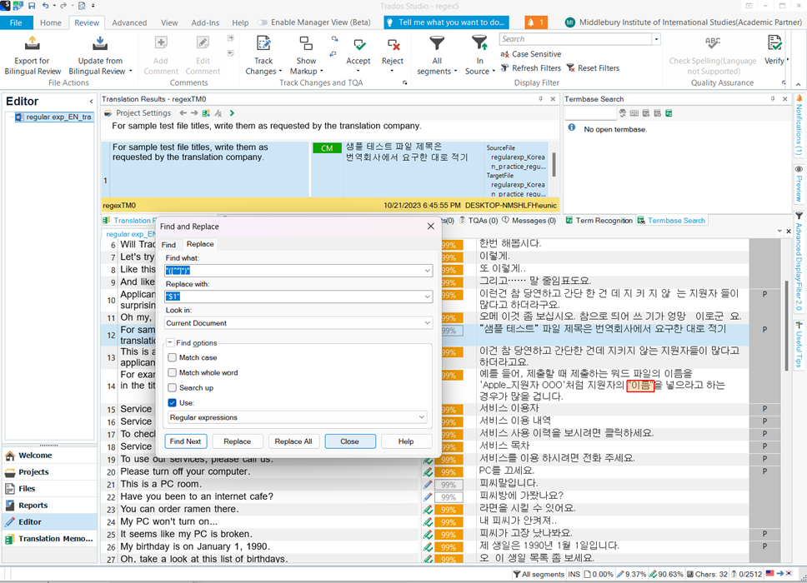Switch to the Find tab in dialog
Screen dimensions: 807x583
(168, 245)
